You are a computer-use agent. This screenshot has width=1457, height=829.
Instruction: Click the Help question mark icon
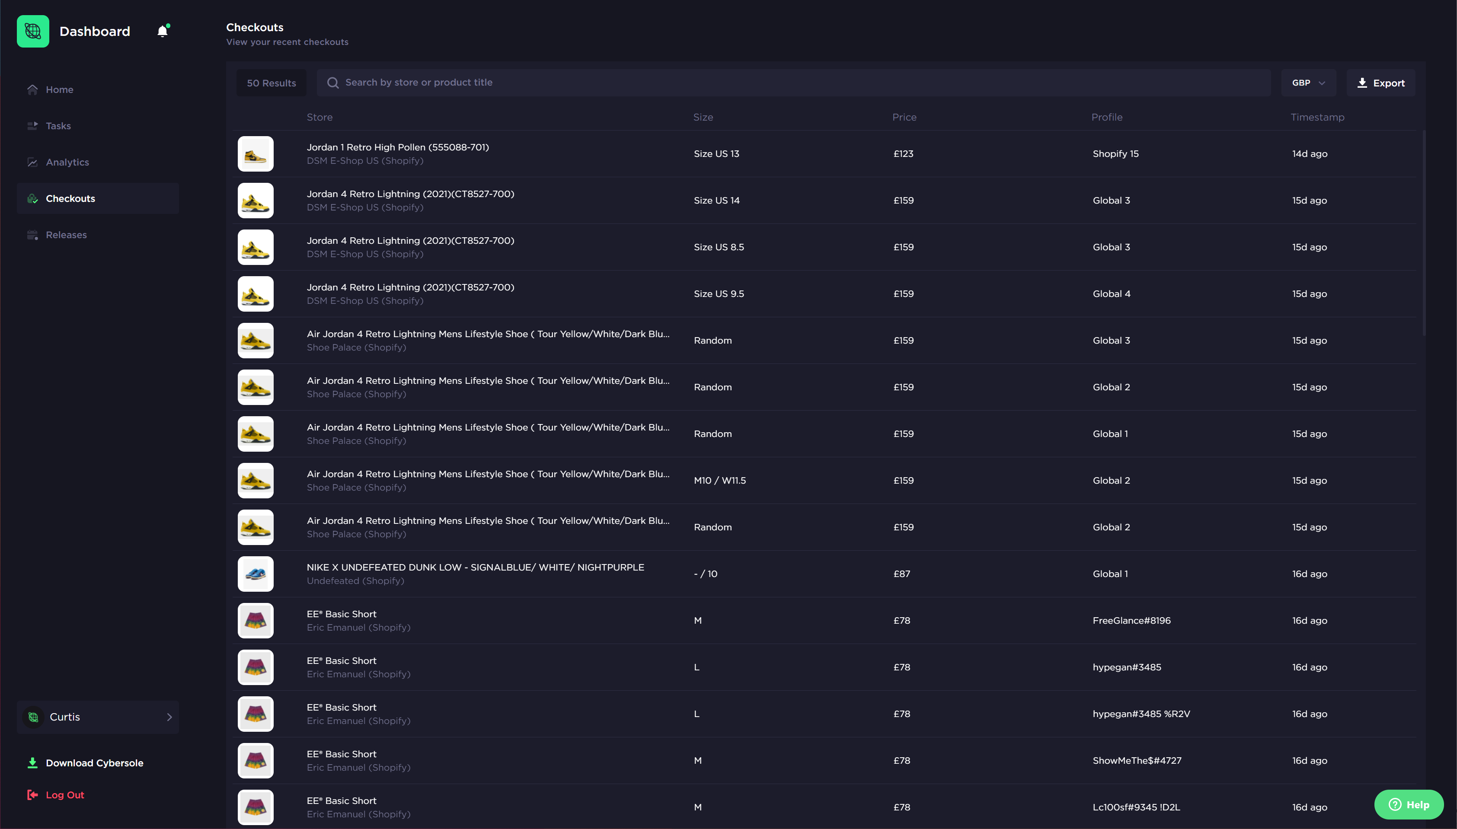pyautogui.click(x=1395, y=804)
